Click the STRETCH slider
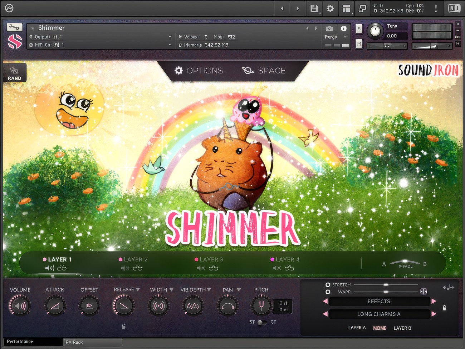The height and width of the screenshot is (349, 465). (x=386, y=285)
